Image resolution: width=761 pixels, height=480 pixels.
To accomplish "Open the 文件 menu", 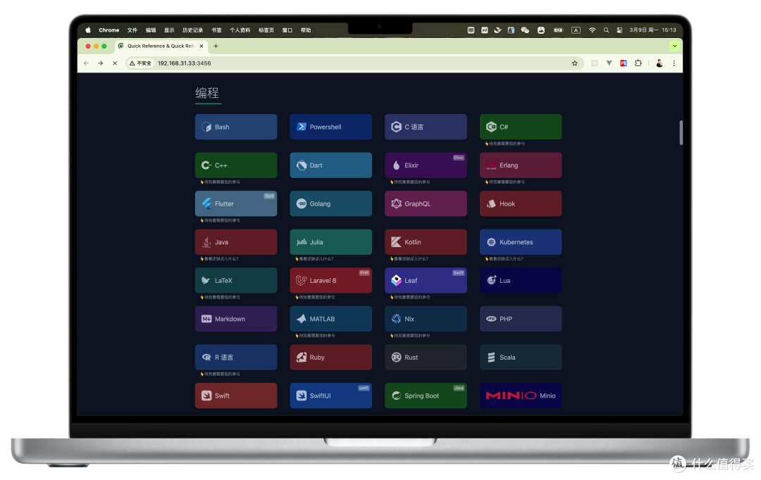I will pos(132,30).
